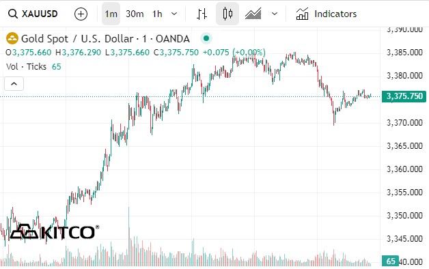The height and width of the screenshot is (269, 429).
Task: Click the close value C3,375.750
Action: [x=176, y=52]
